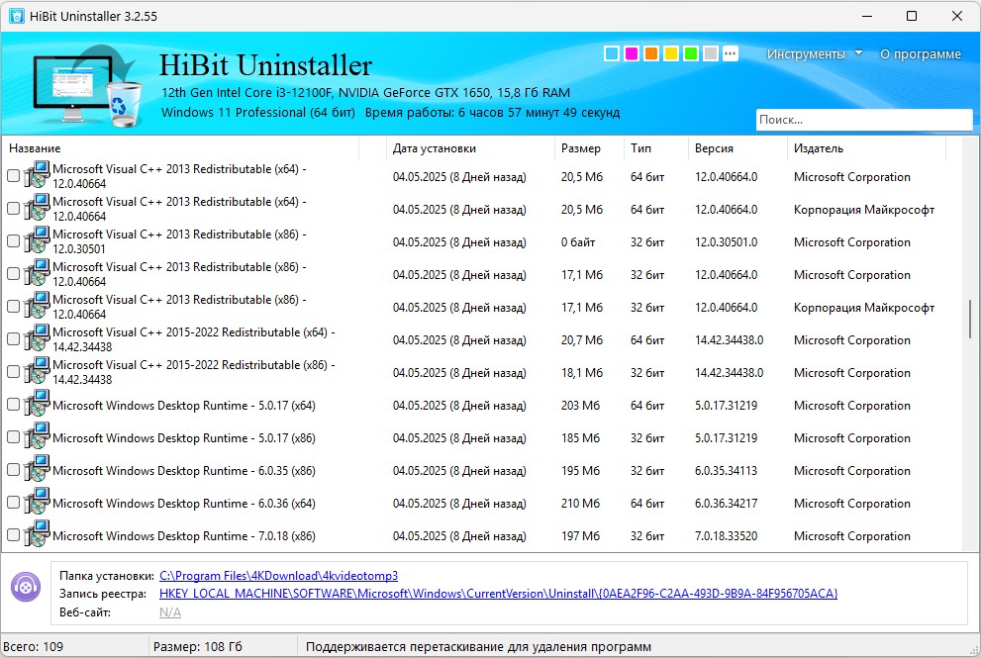This screenshot has height=658, width=981.
Task: Open HKEY_LOCAL_MACHINE registry entry link
Action: coord(498,593)
